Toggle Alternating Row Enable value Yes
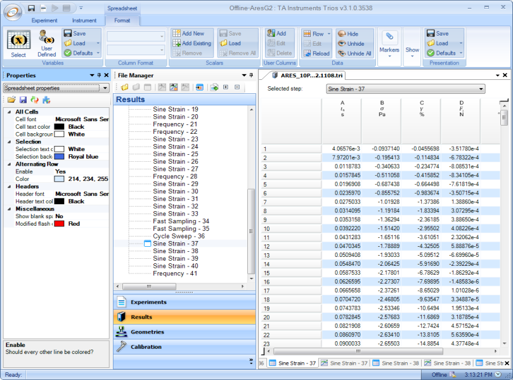Screen dimensions: 513x380 coord(60,171)
